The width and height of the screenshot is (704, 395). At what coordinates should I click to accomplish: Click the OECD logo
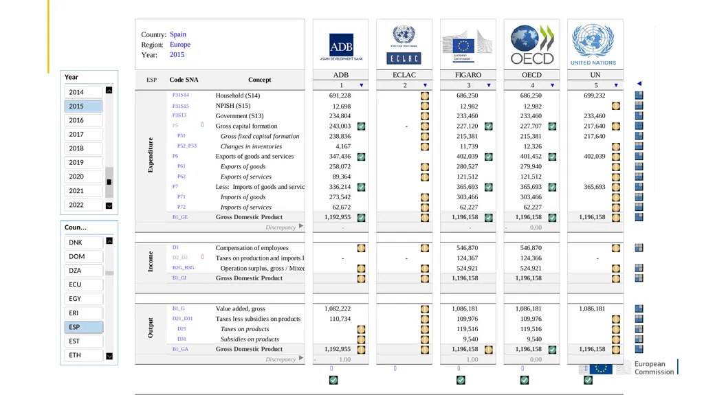(532, 45)
